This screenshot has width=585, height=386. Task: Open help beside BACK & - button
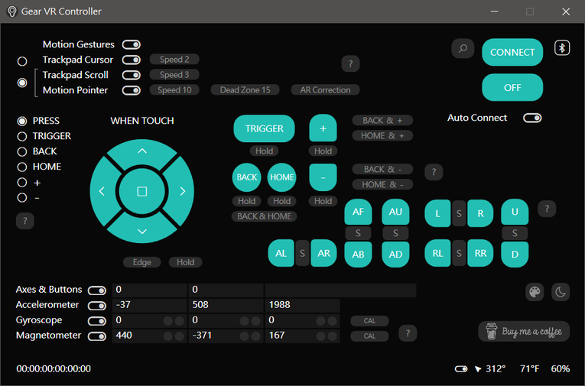pos(434,172)
